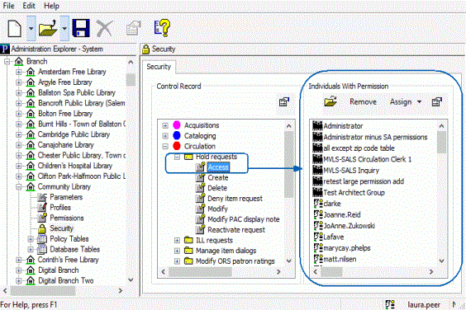
Task: Click Test Architect Group icon
Action: pyautogui.click(x=317, y=192)
